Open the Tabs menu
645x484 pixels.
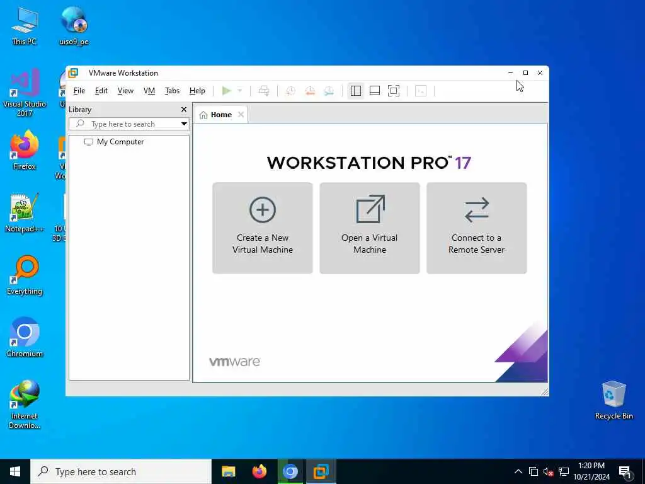tap(172, 91)
